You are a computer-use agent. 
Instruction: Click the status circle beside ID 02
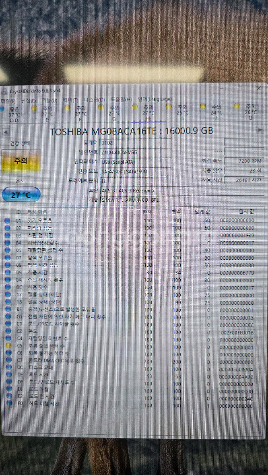click(7, 228)
